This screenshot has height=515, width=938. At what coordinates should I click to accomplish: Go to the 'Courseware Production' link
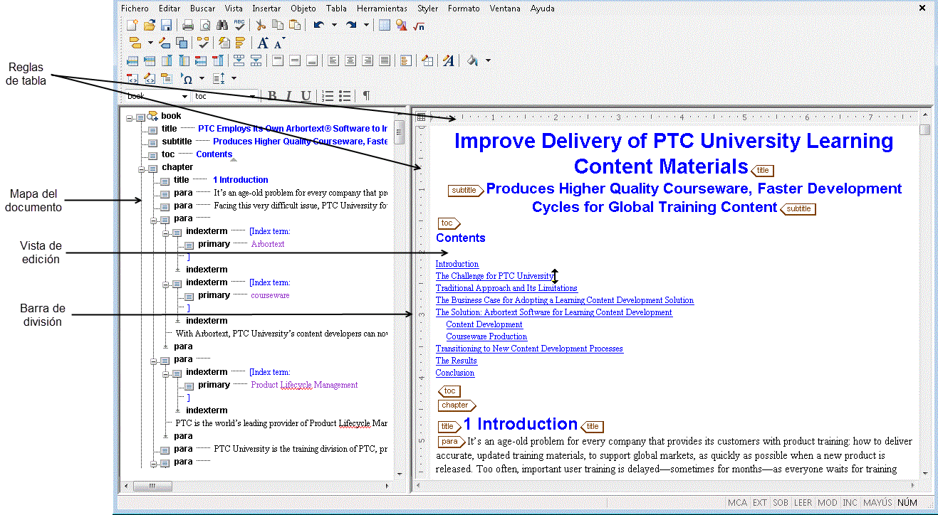tap(486, 336)
